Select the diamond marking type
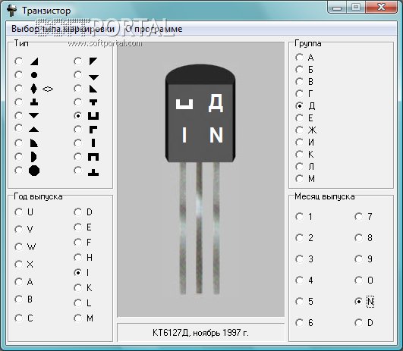 click(x=19, y=89)
